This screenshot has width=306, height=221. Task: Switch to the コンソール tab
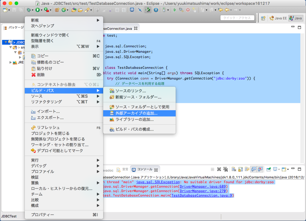tap(145, 169)
